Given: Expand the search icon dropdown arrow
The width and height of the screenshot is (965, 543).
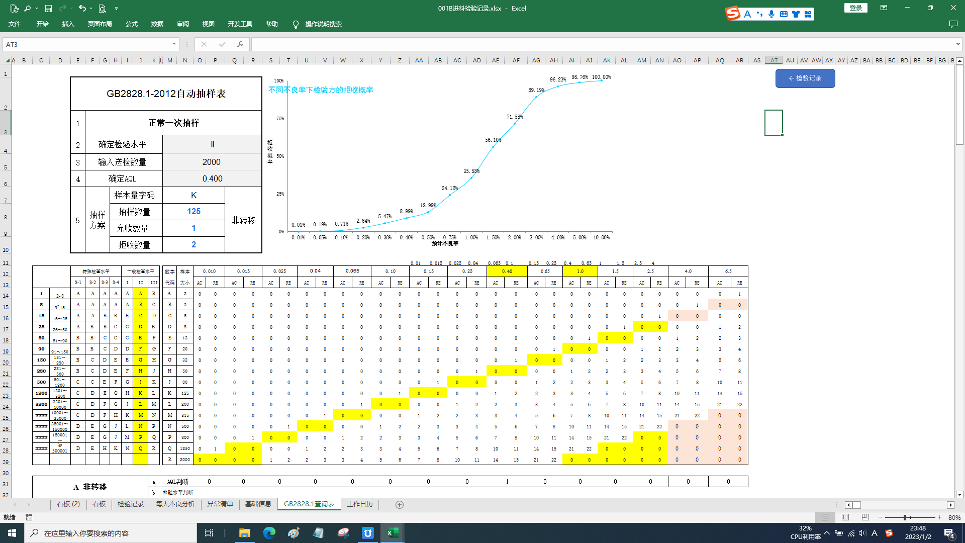Looking at the screenshot, I should 36,9.
